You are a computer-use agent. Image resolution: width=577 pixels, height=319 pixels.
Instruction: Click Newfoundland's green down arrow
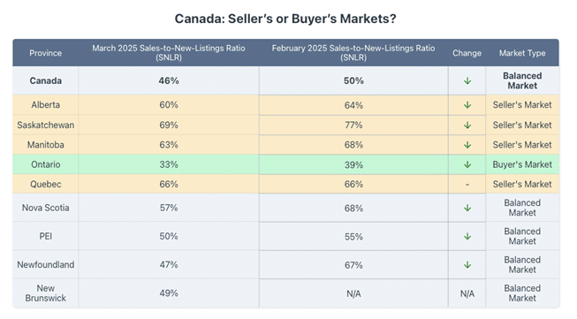coord(467,265)
